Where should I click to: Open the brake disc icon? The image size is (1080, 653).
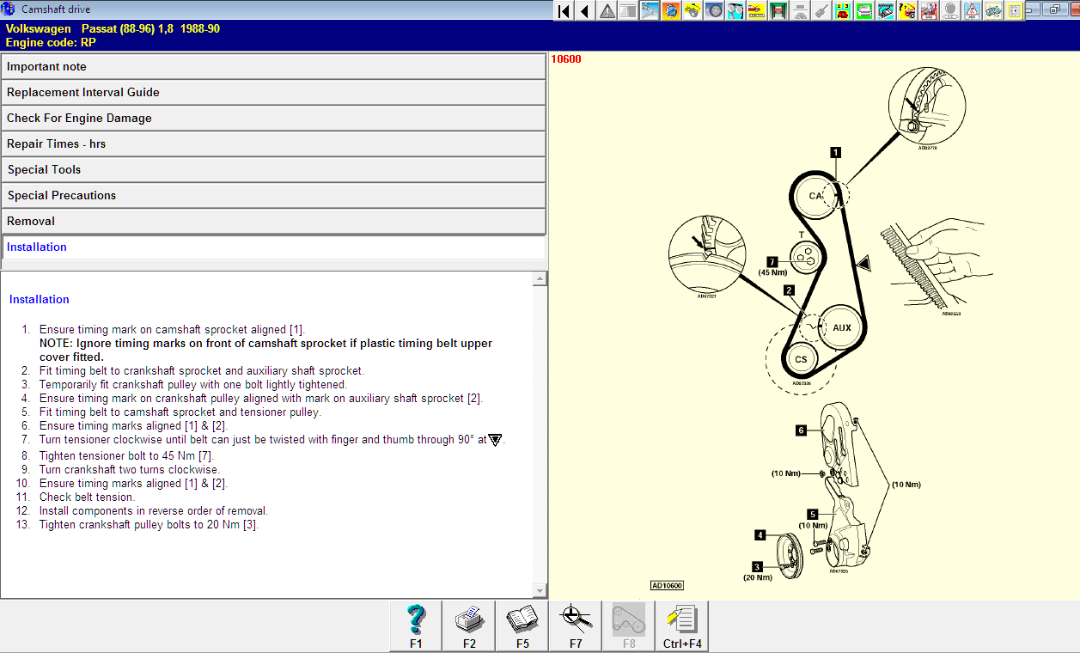tap(714, 11)
